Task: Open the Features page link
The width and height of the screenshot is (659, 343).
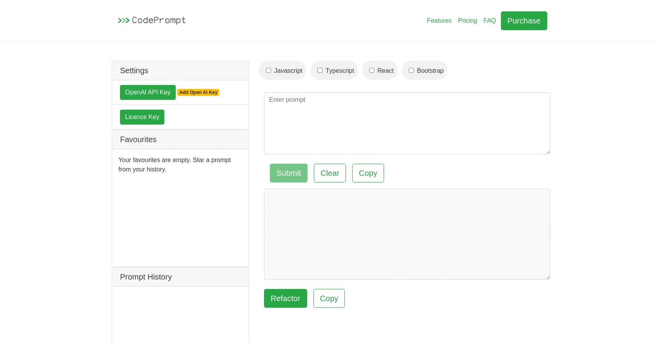Action: [x=439, y=21]
